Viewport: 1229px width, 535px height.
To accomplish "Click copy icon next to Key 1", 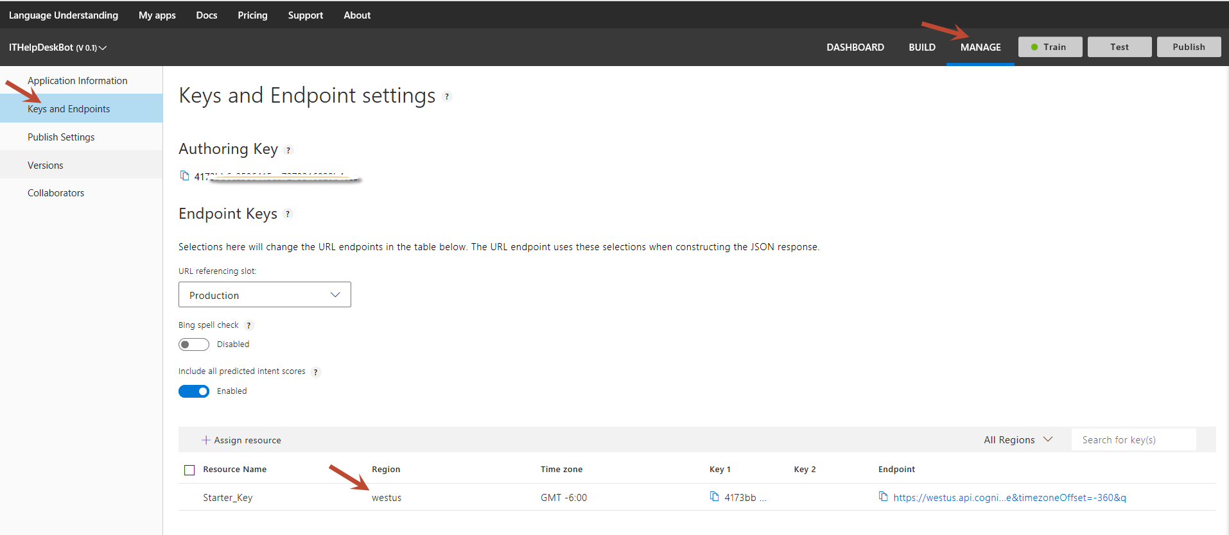I will [714, 497].
